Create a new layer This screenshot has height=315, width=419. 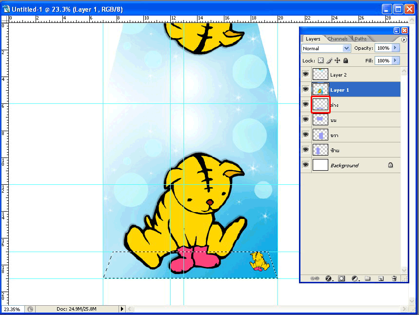click(381, 278)
